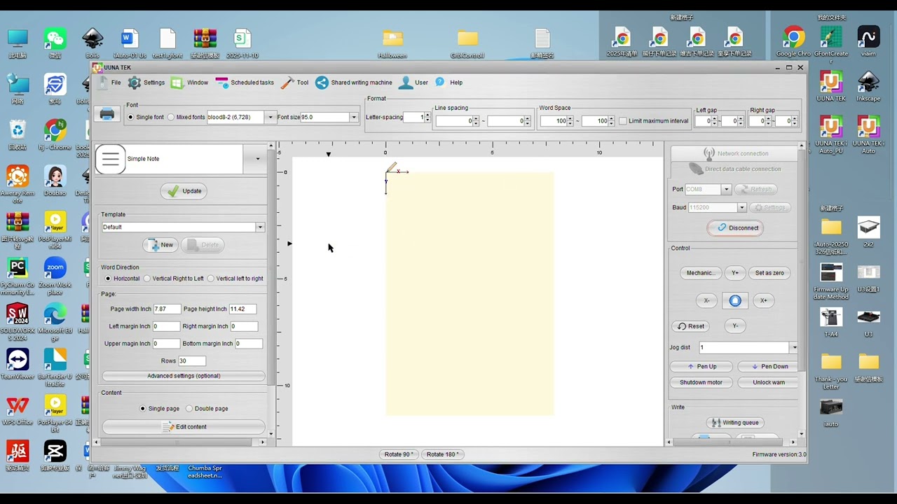Click the Set as zero button

[x=769, y=273]
